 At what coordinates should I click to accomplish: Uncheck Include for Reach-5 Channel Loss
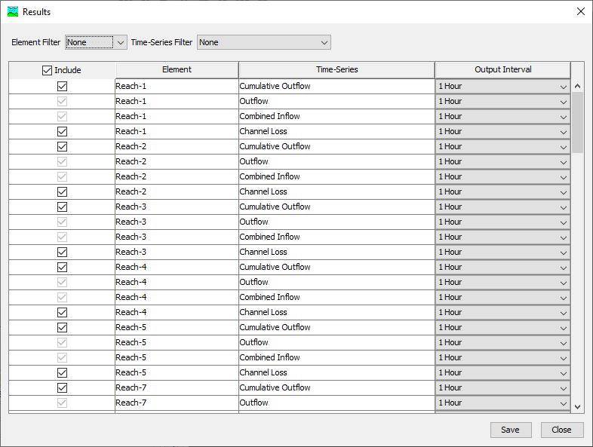(62, 372)
